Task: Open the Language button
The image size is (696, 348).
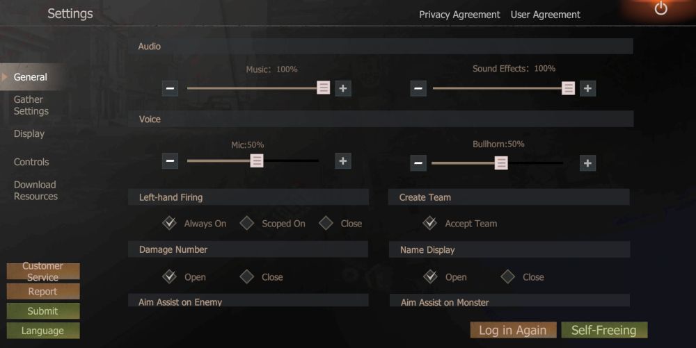Action: tap(42, 331)
